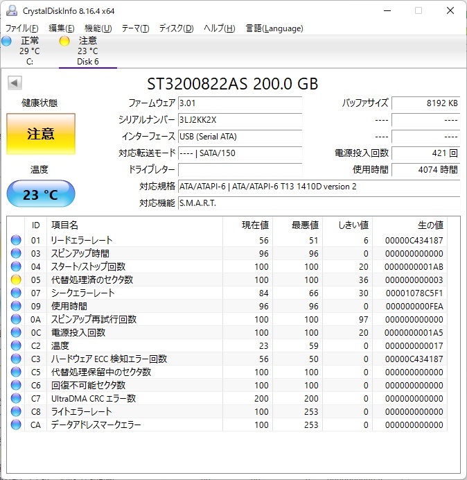Click status icon of 0C 電源投入回数 row
This screenshot has width=467, height=480.
pyautogui.click(x=16, y=332)
